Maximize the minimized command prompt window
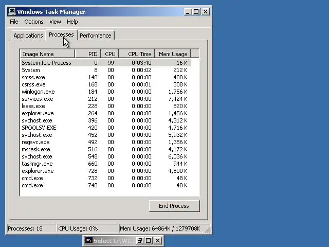The image size is (329, 247). click(149, 240)
